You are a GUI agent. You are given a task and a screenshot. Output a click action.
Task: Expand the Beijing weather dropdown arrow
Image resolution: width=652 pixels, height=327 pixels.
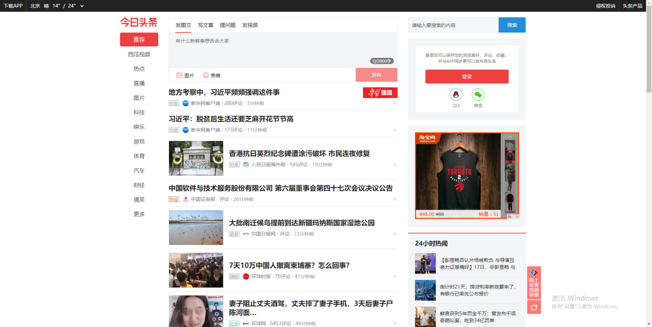coord(82,6)
